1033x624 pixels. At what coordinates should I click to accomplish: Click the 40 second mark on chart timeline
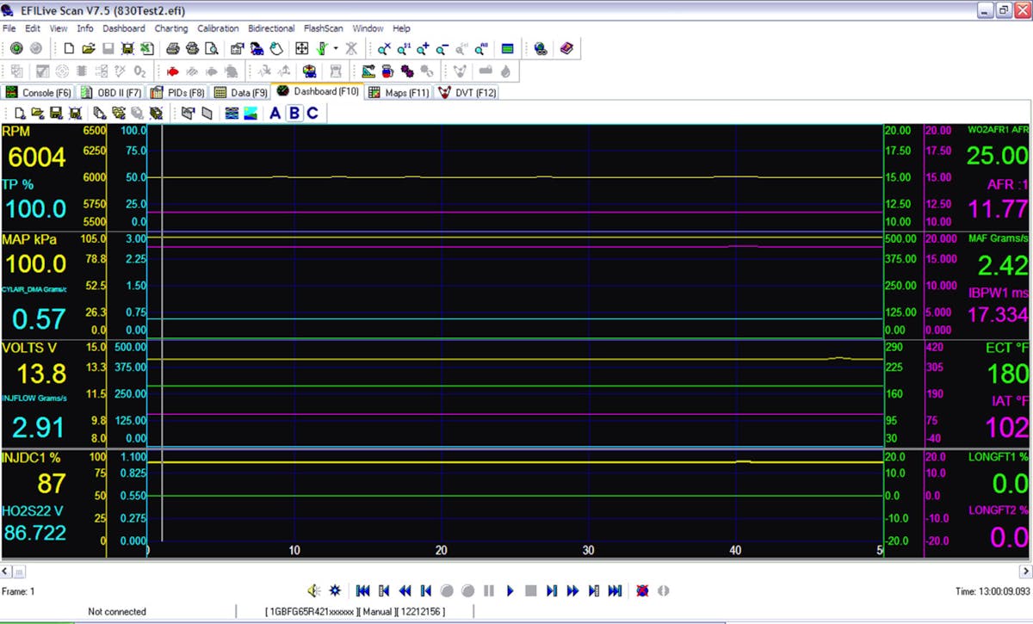pyautogui.click(x=735, y=550)
